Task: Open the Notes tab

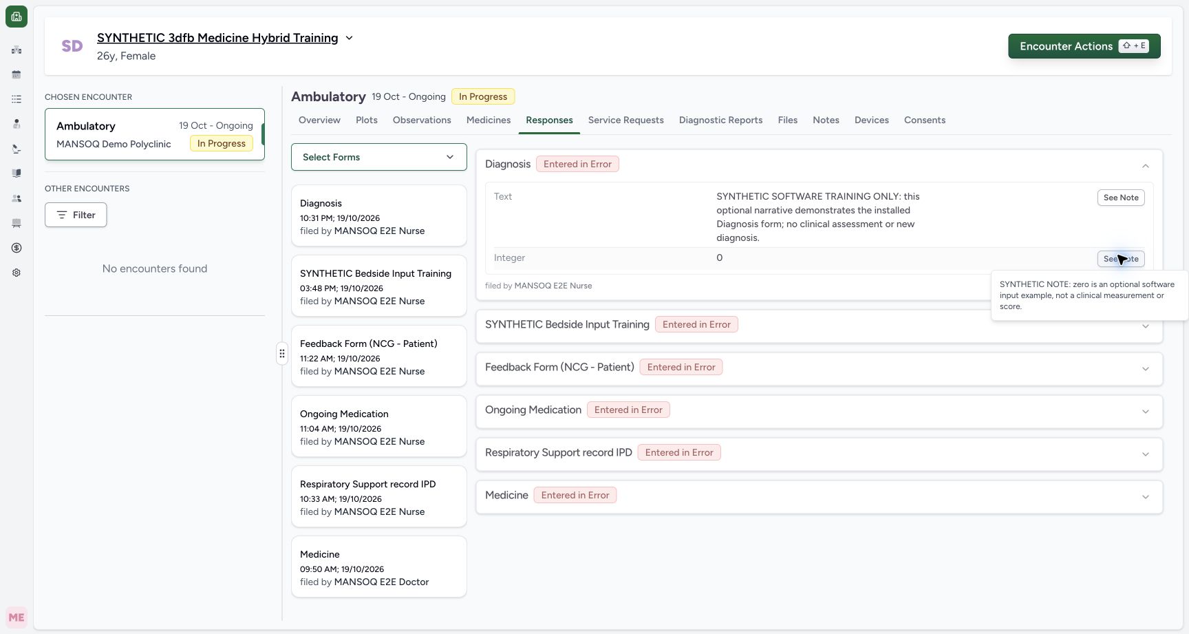Action: pyautogui.click(x=826, y=120)
